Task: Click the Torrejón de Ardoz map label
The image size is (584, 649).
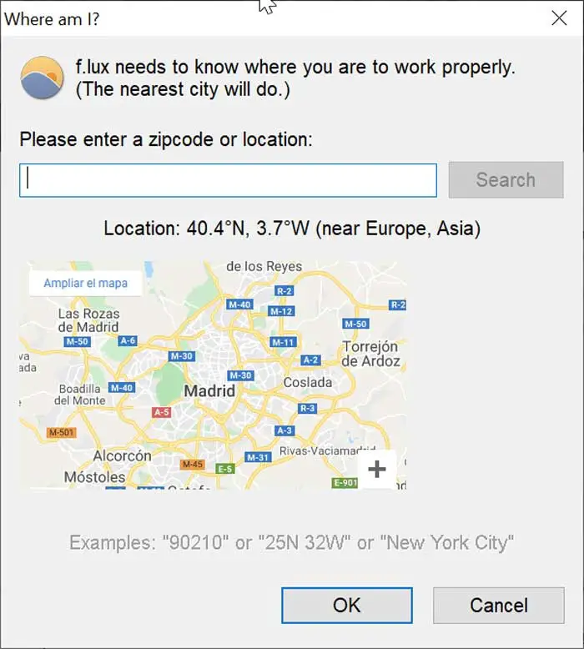Action: point(370,354)
